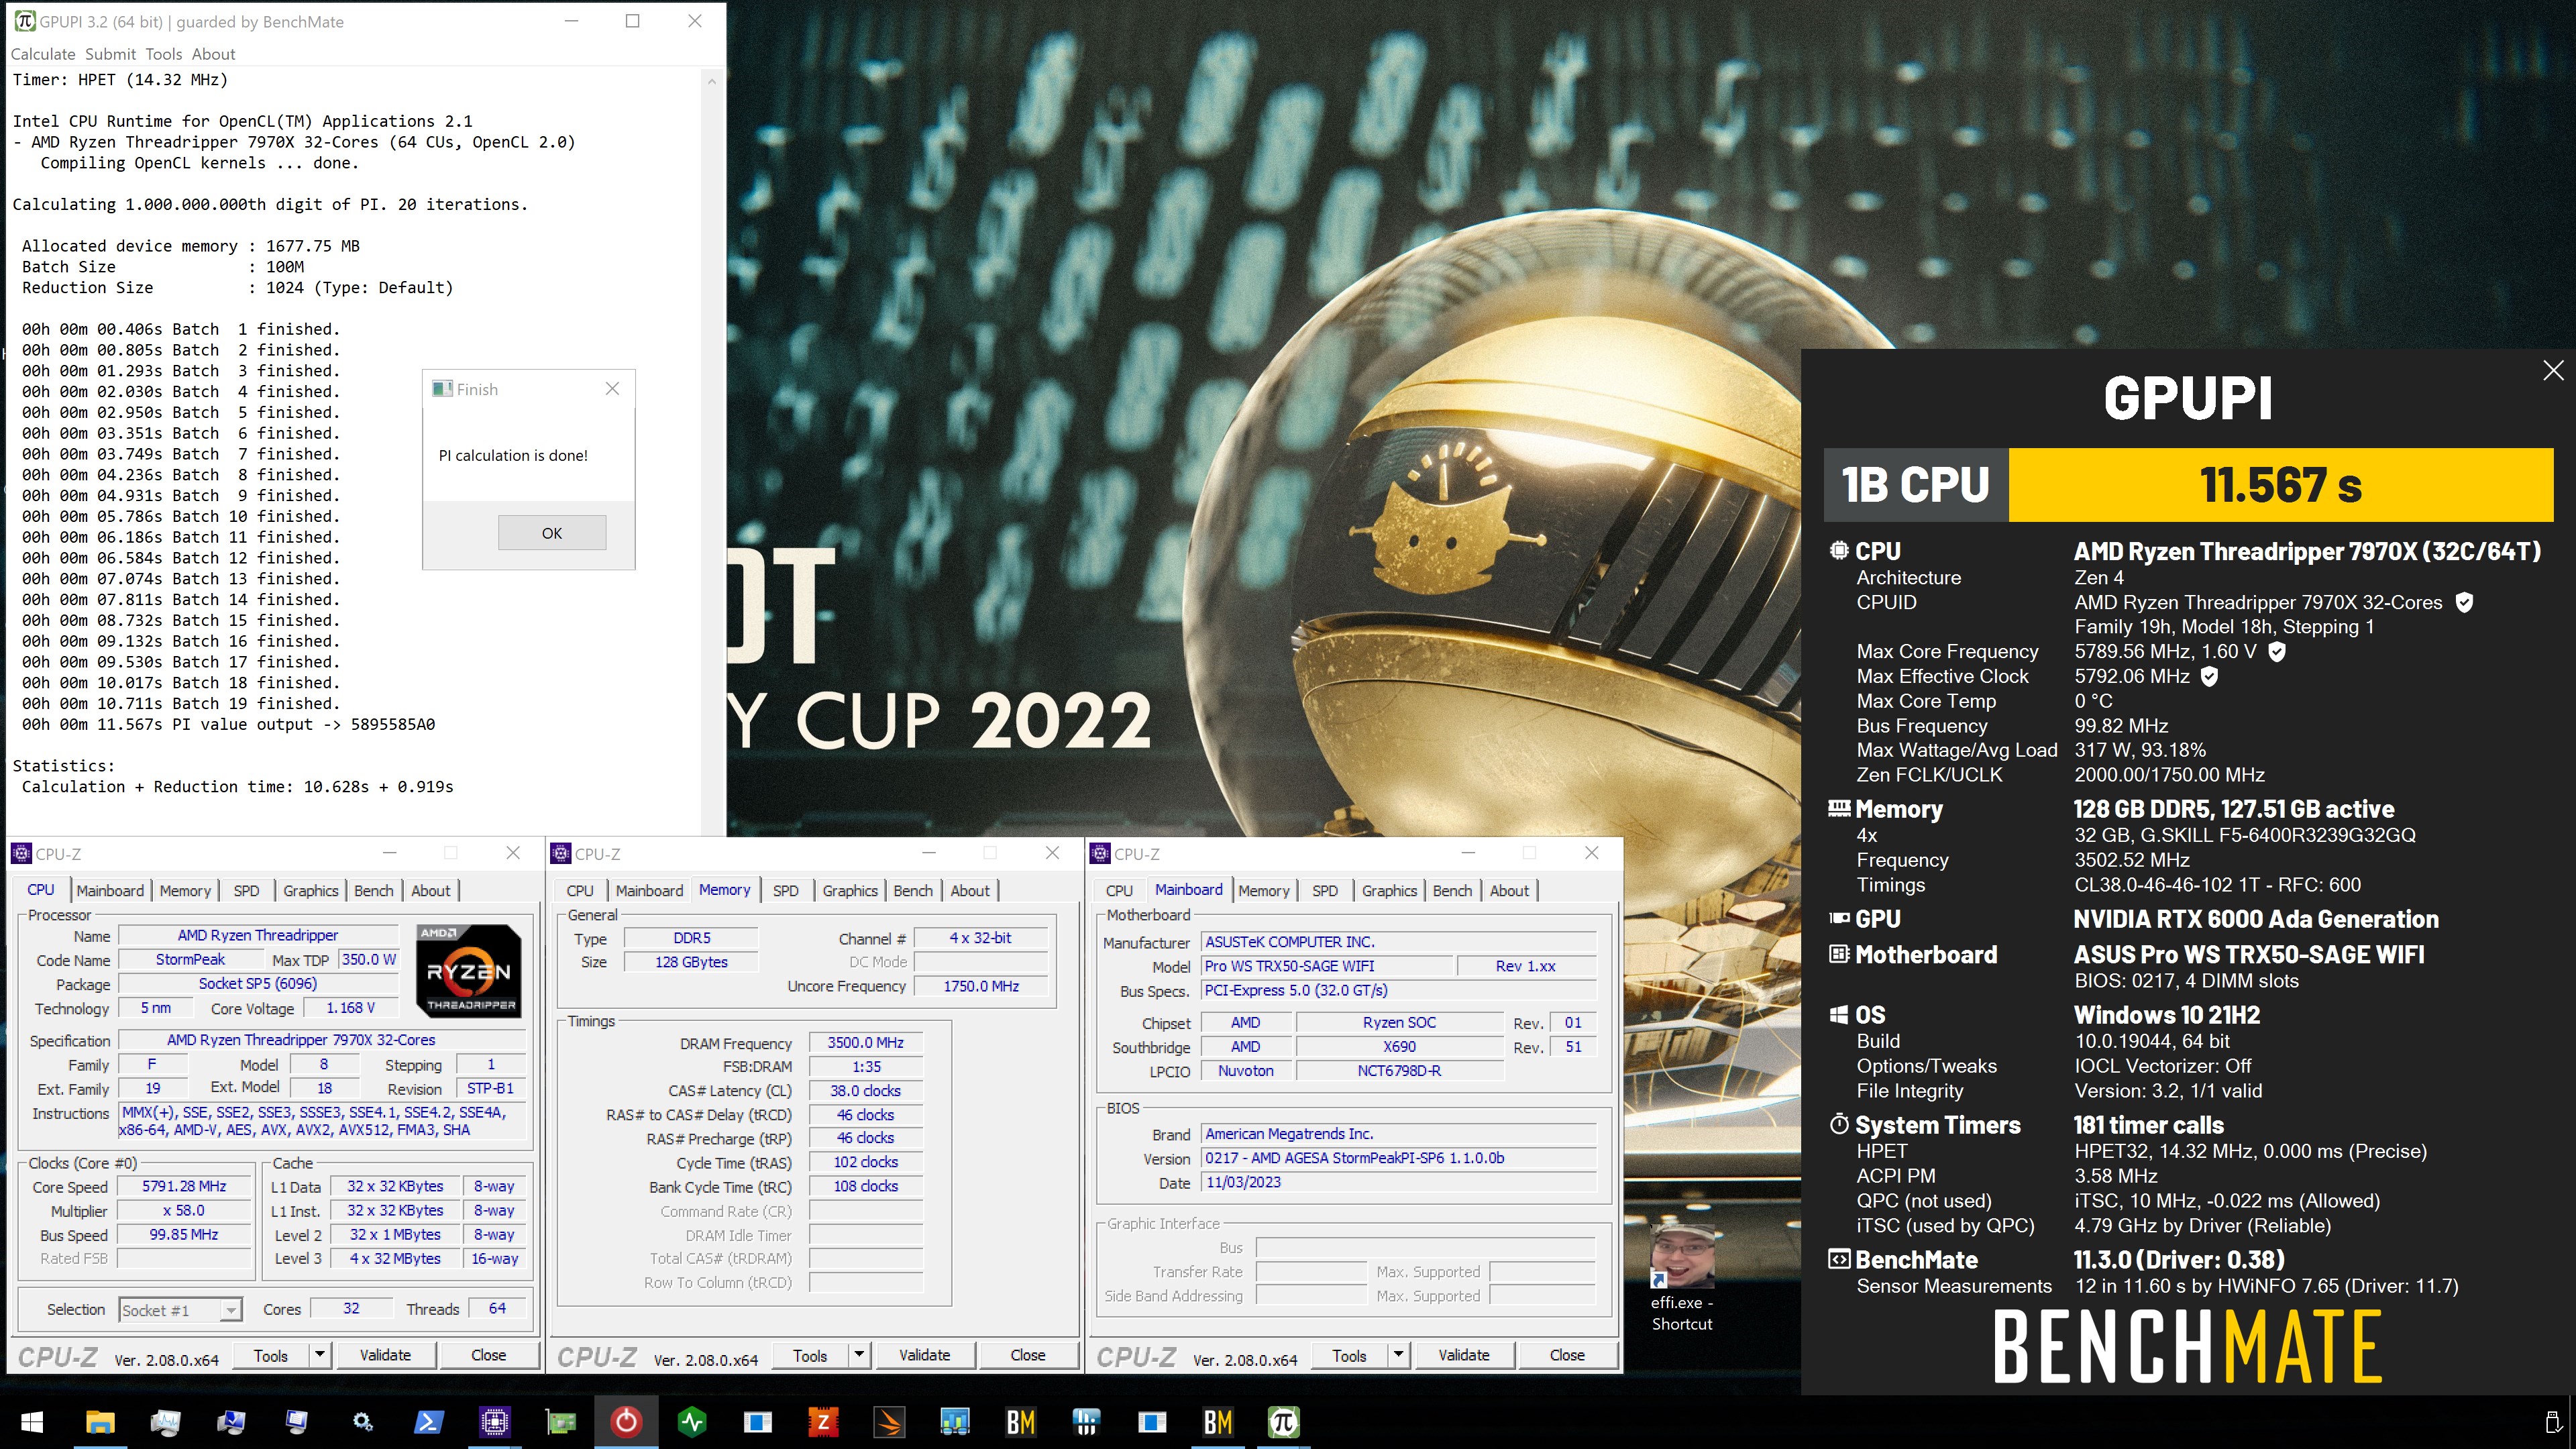
Task: Open File Explorer from the taskbar
Action: click(x=100, y=1421)
